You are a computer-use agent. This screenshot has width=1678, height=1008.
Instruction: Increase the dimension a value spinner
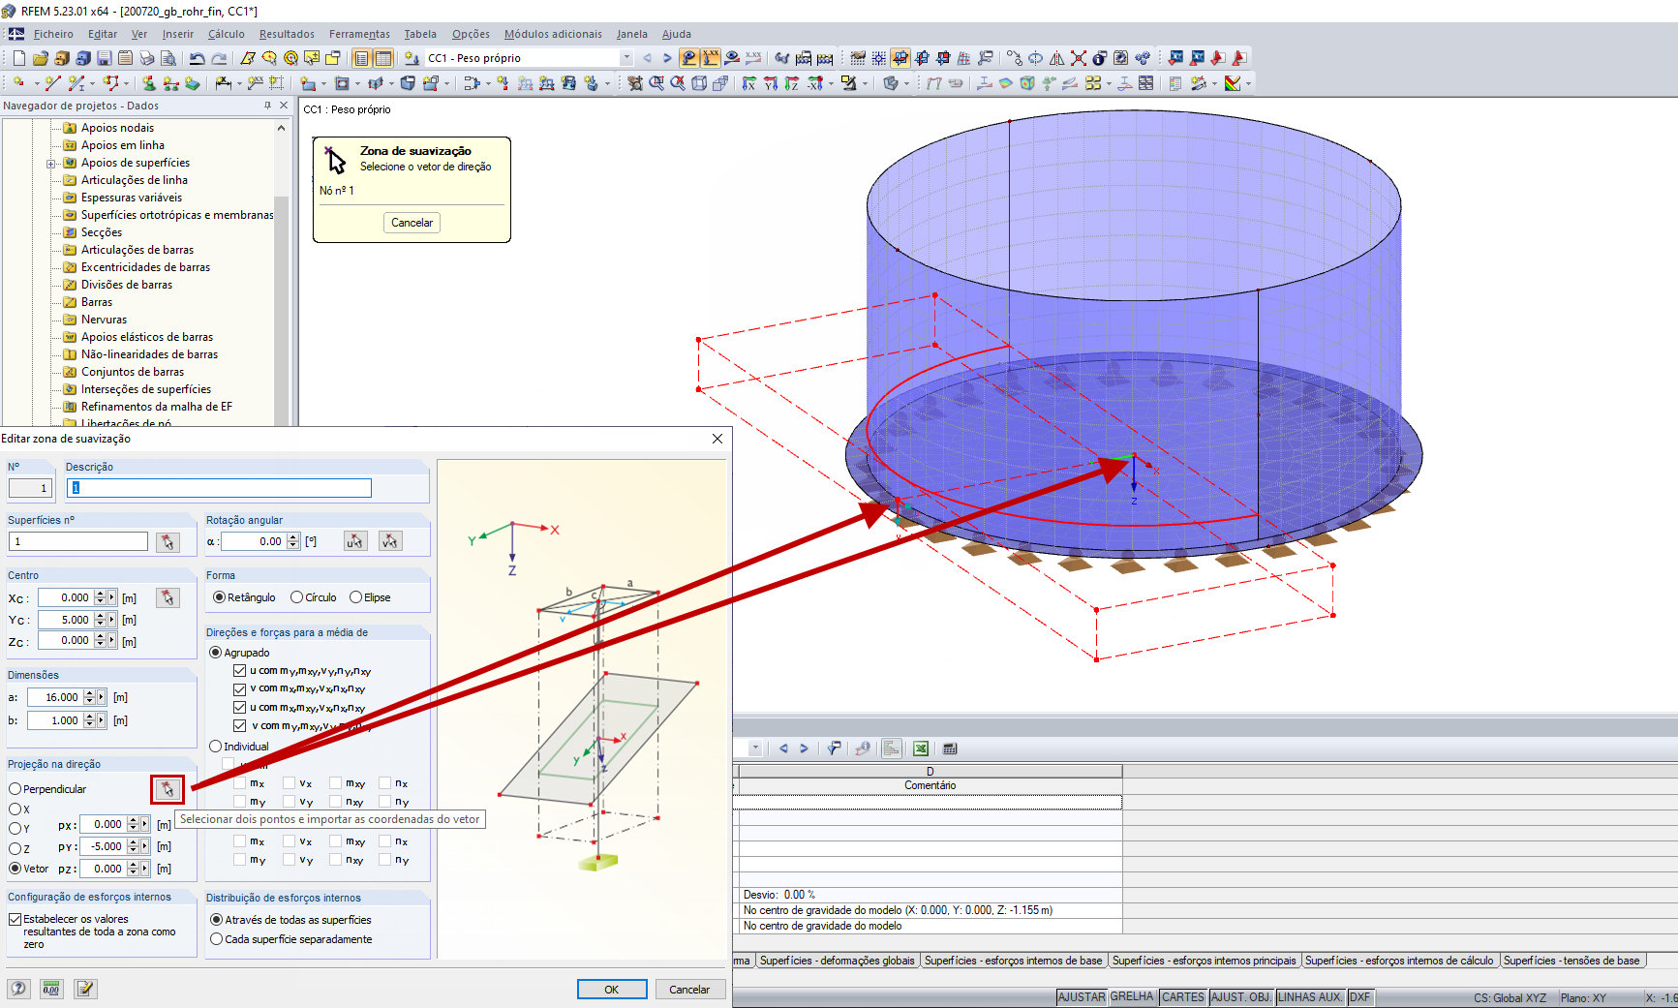[x=89, y=693]
